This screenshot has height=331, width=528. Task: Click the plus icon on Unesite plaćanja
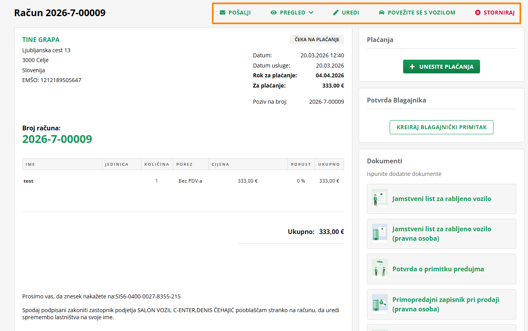point(412,67)
